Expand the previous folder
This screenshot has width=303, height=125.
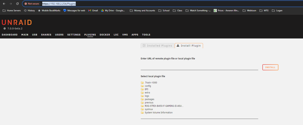147,103
